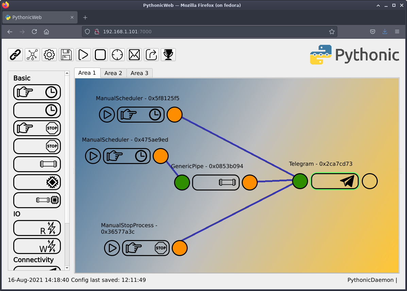
Task: Open the Area 3 tab
Action: (139, 73)
